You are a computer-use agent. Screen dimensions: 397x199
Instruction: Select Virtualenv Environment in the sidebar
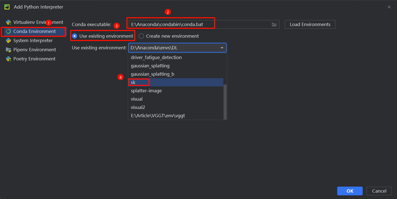pyautogui.click(x=35, y=22)
